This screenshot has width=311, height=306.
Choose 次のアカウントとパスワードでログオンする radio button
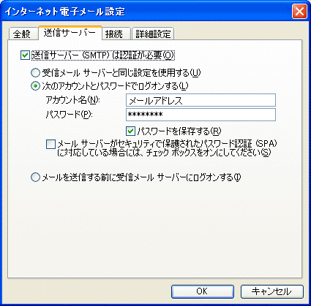(35, 86)
